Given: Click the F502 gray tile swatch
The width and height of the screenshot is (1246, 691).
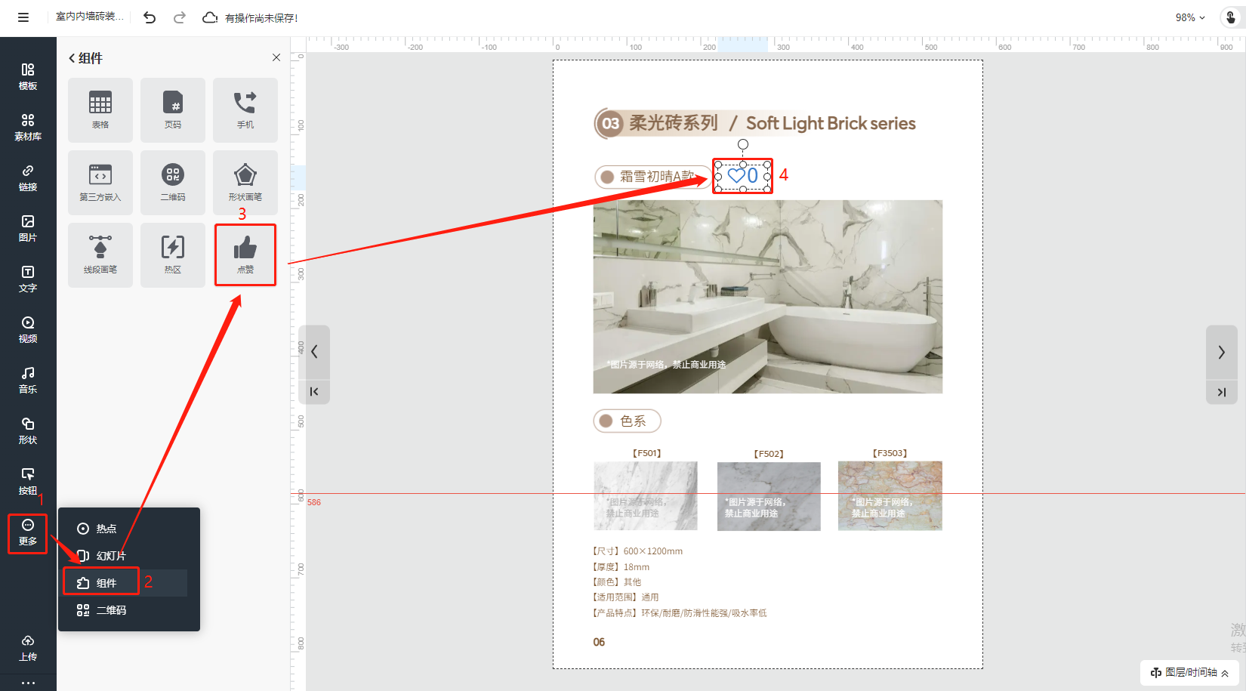Looking at the screenshot, I should 768,496.
